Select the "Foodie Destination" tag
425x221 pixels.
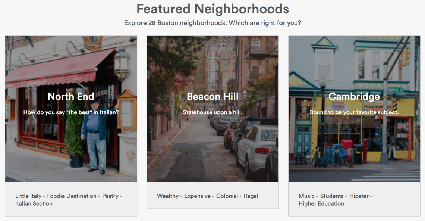72,196
